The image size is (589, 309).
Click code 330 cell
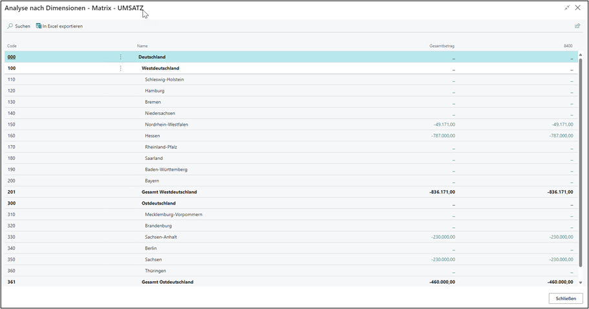pyautogui.click(x=11, y=237)
